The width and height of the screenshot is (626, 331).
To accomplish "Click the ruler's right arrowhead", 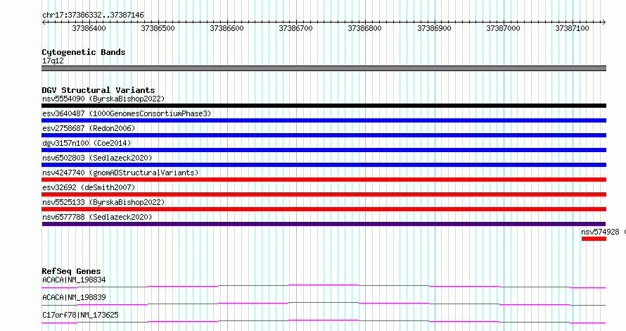I will (x=604, y=23).
